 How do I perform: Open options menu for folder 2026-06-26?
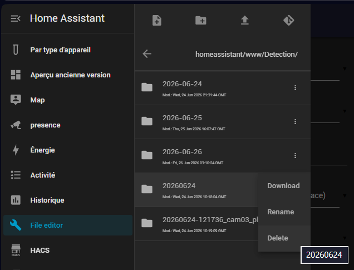[295, 155]
